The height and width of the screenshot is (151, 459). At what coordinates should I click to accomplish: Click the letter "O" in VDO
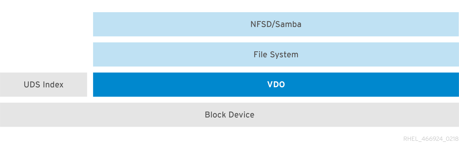click(281, 85)
